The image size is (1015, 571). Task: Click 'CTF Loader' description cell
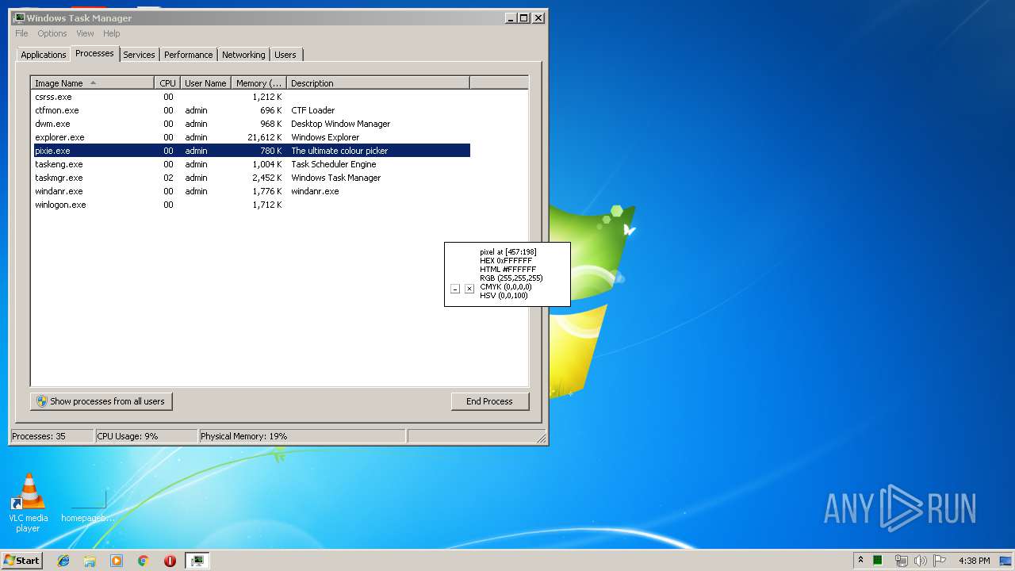[313, 110]
